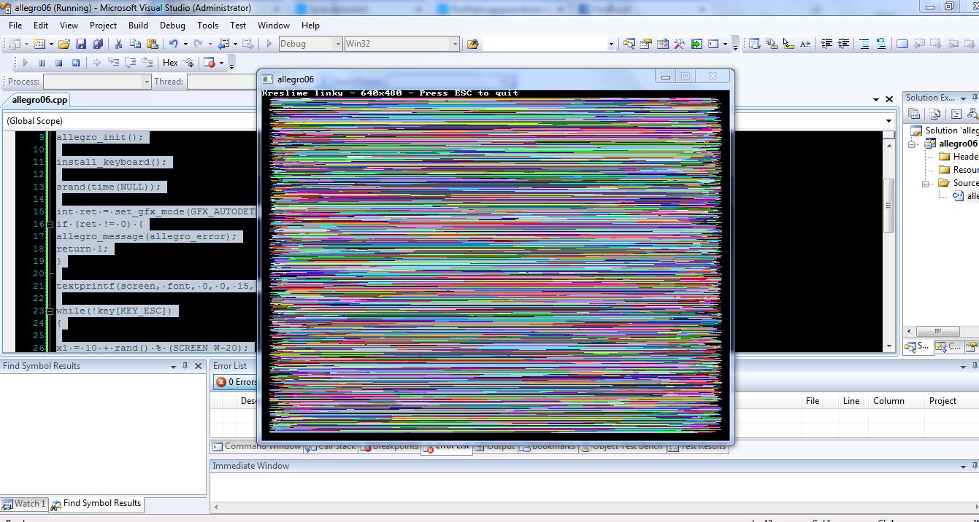979x522 pixels.
Task: Click the Save All toolbar icon
Action: click(x=98, y=44)
